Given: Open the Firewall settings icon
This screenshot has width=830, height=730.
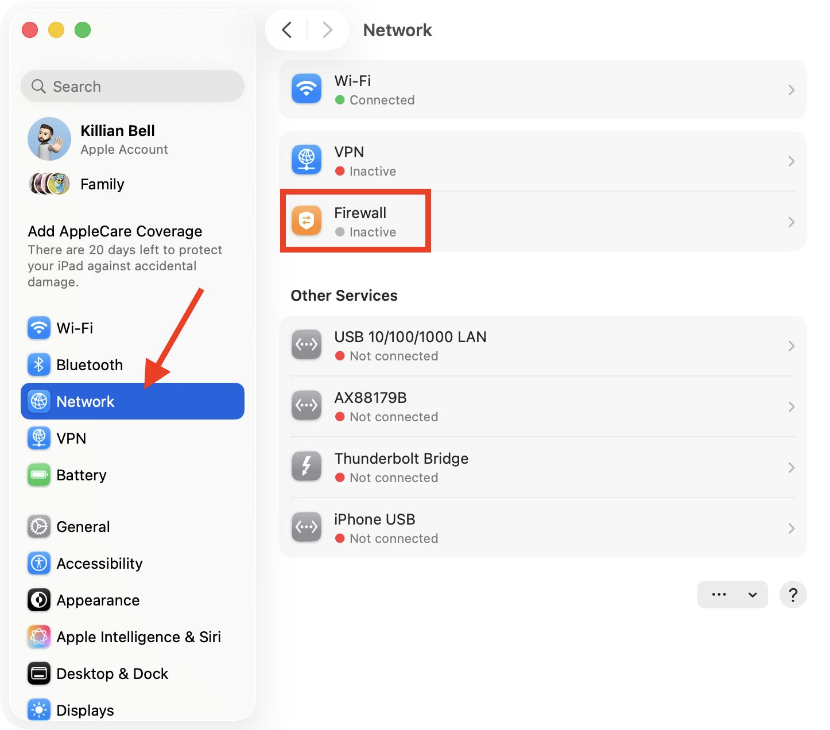Looking at the screenshot, I should [306, 221].
